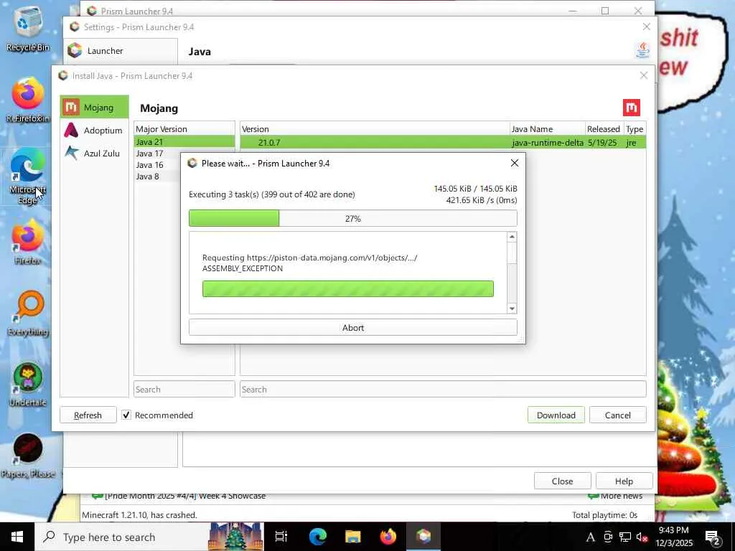Select Java 21 in the Major Version list

point(184,142)
